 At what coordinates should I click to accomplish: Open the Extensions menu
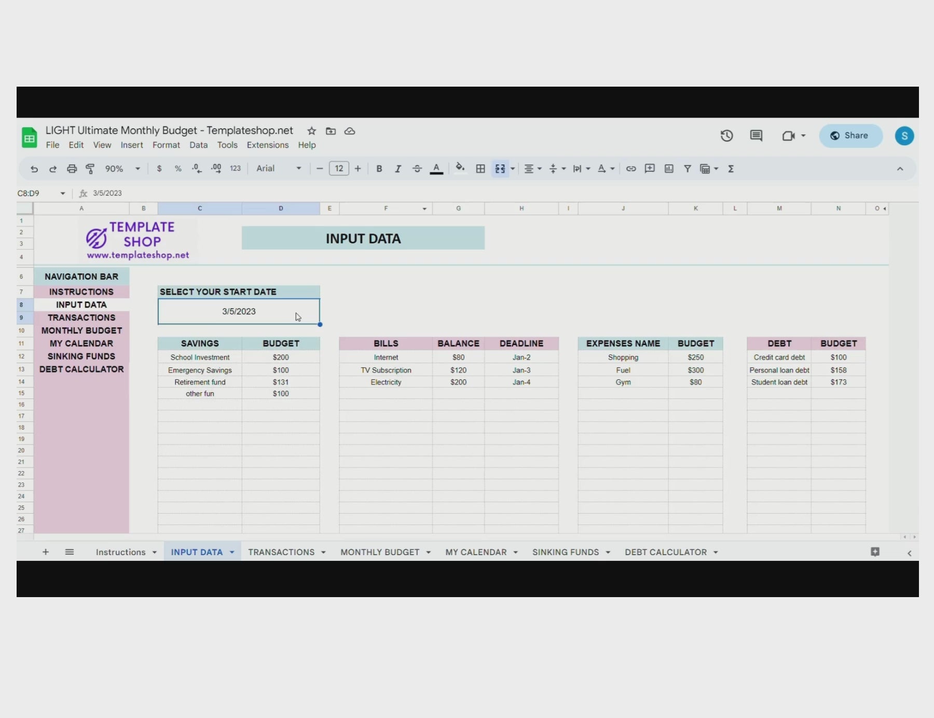point(267,145)
